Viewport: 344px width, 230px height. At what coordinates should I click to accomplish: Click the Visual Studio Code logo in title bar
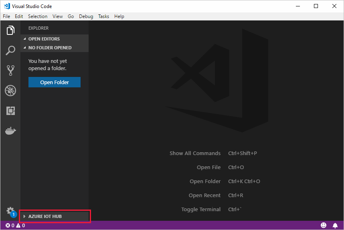(7, 6)
